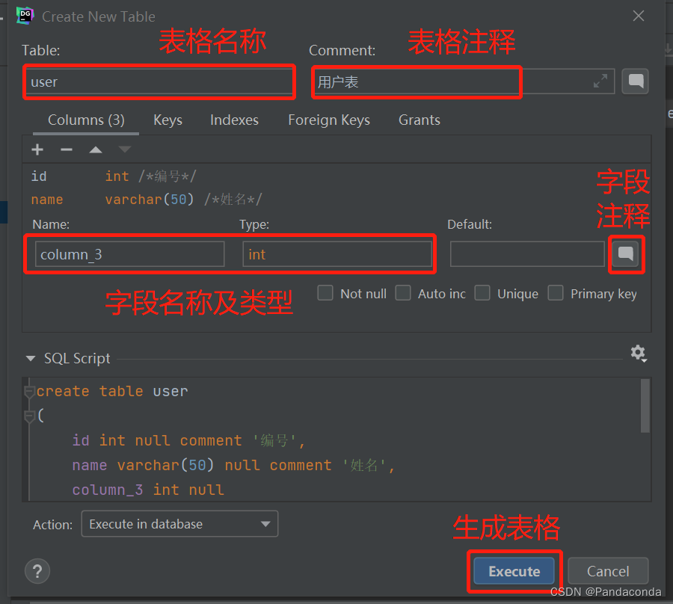Enable the Not null checkbox

click(326, 293)
